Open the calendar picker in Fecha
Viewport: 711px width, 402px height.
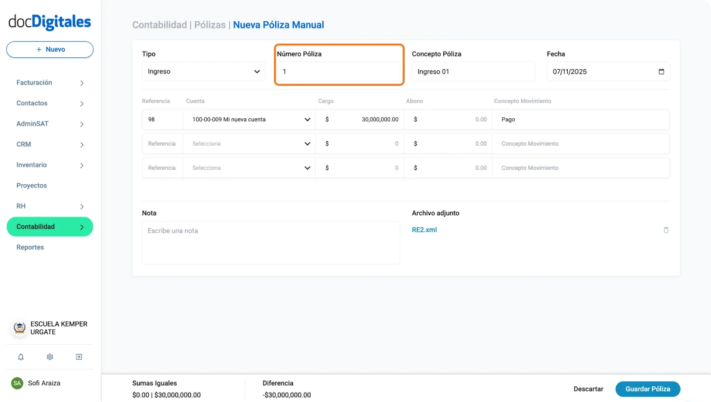coord(661,72)
